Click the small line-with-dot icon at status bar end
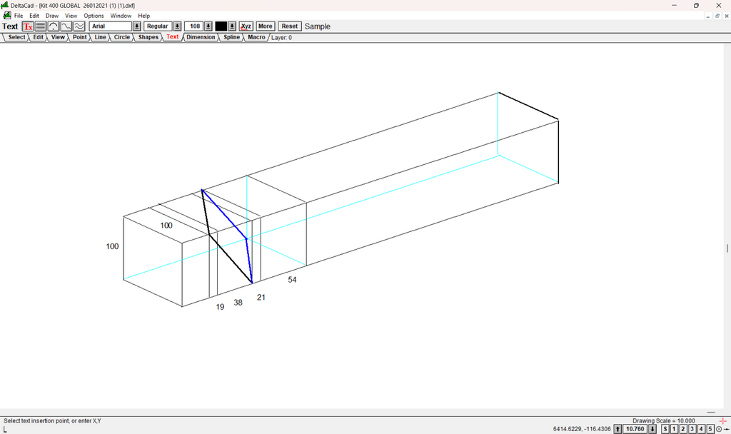 point(726,429)
